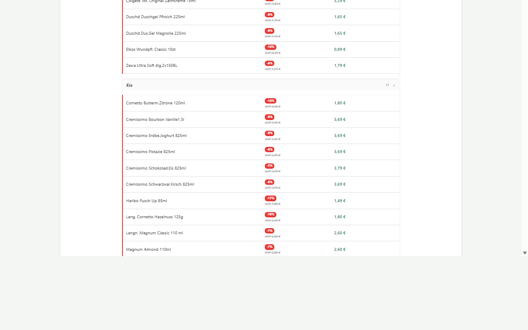Open 'Haribo Pusch Up 85ml' product name
Viewport: 528px width, 330px height.
click(x=146, y=201)
